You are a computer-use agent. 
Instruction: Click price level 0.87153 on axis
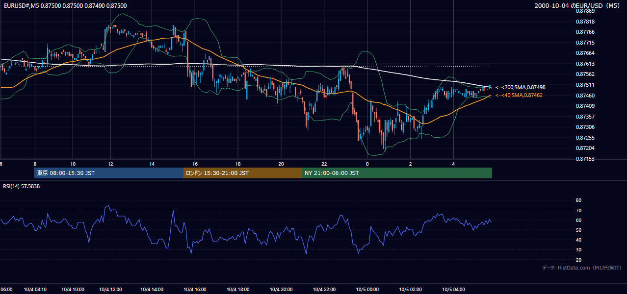[585, 159]
